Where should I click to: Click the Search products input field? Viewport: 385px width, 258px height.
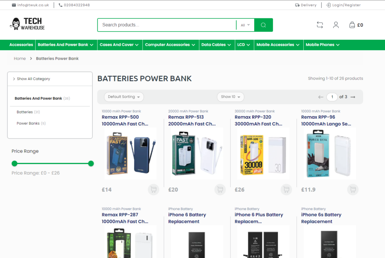(167, 25)
